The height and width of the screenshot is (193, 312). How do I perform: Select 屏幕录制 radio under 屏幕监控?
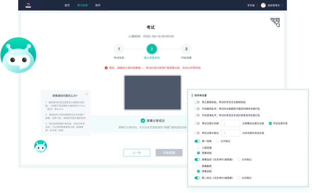(x=198, y=171)
